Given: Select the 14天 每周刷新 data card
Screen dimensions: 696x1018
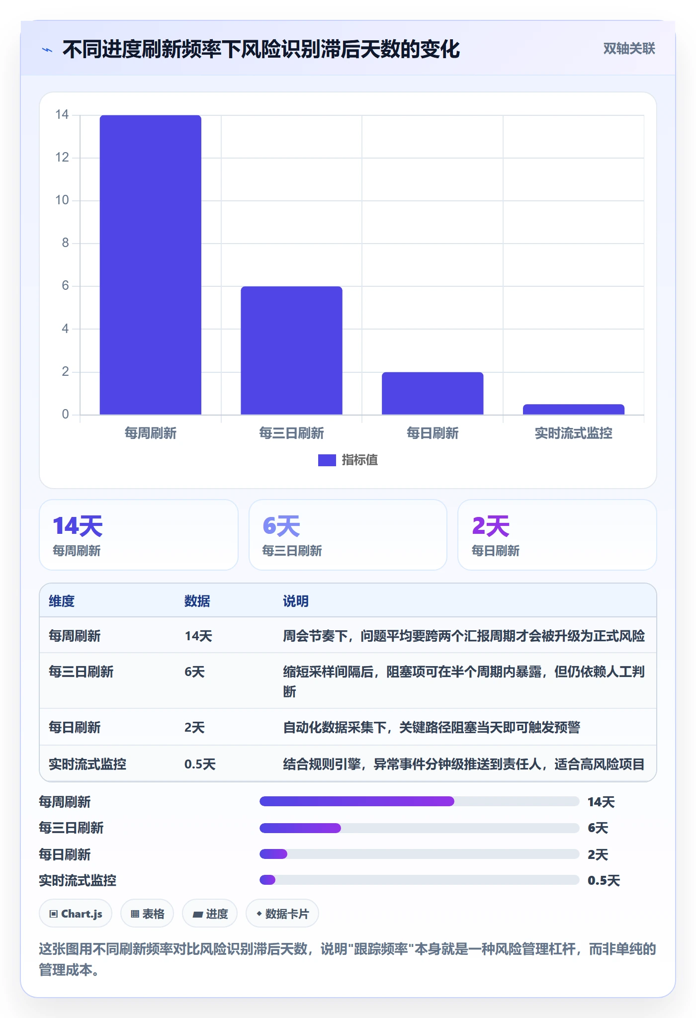Looking at the screenshot, I should click(139, 535).
